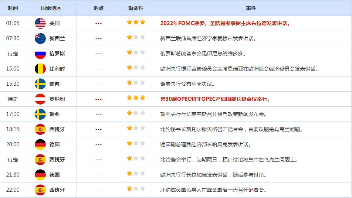352x198 pixels.
Task: Click the importance stars for the OPEC meeting
Action: click(x=136, y=98)
